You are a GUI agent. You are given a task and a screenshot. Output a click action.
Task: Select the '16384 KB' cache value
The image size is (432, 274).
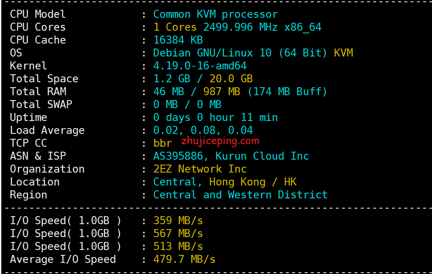tap(178, 40)
